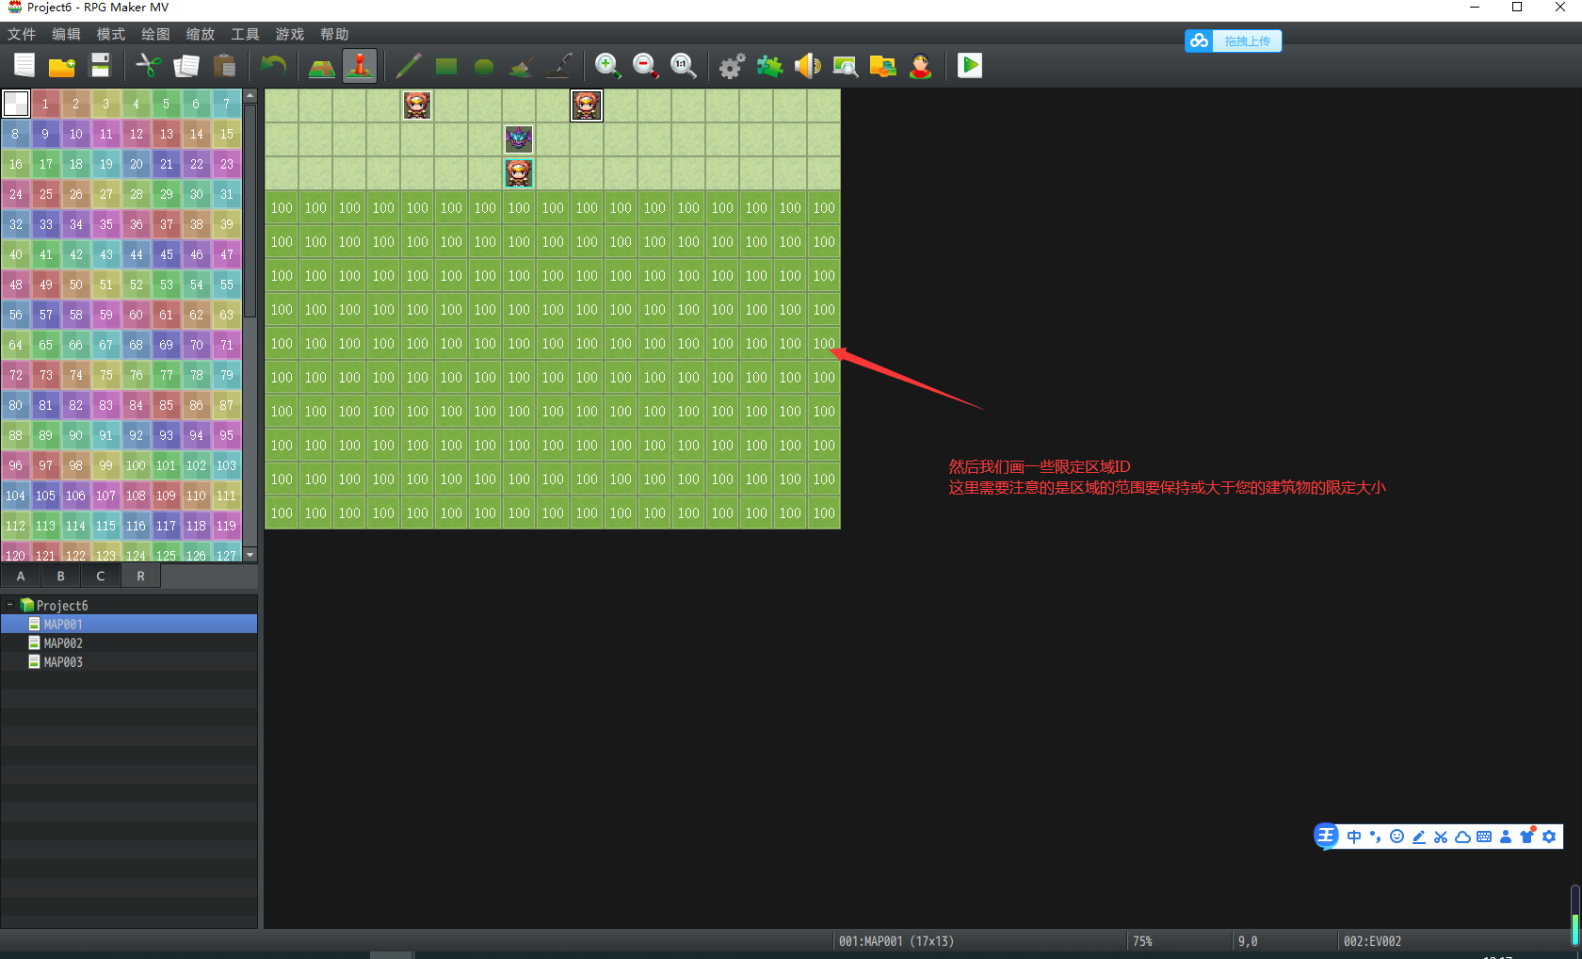Click the 拖拽上传 upload button
Viewport: 1582px width, 959px height.
tap(1234, 41)
